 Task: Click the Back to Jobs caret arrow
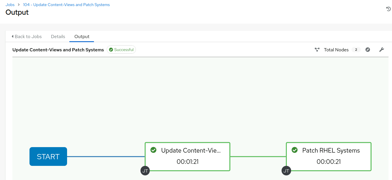tap(12, 37)
